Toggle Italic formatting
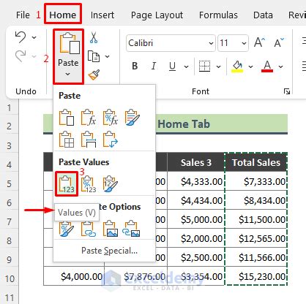The height and width of the screenshot is (304, 306). coord(154,66)
